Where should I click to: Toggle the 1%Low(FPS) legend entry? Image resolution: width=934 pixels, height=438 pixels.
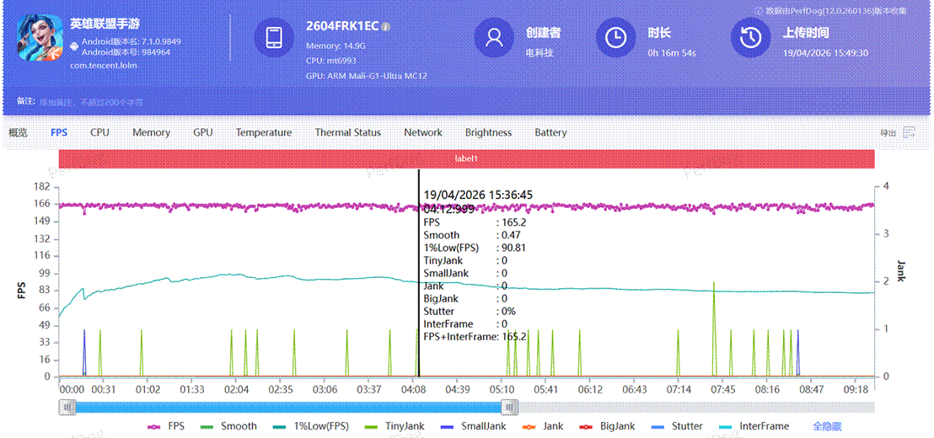coord(314,426)
